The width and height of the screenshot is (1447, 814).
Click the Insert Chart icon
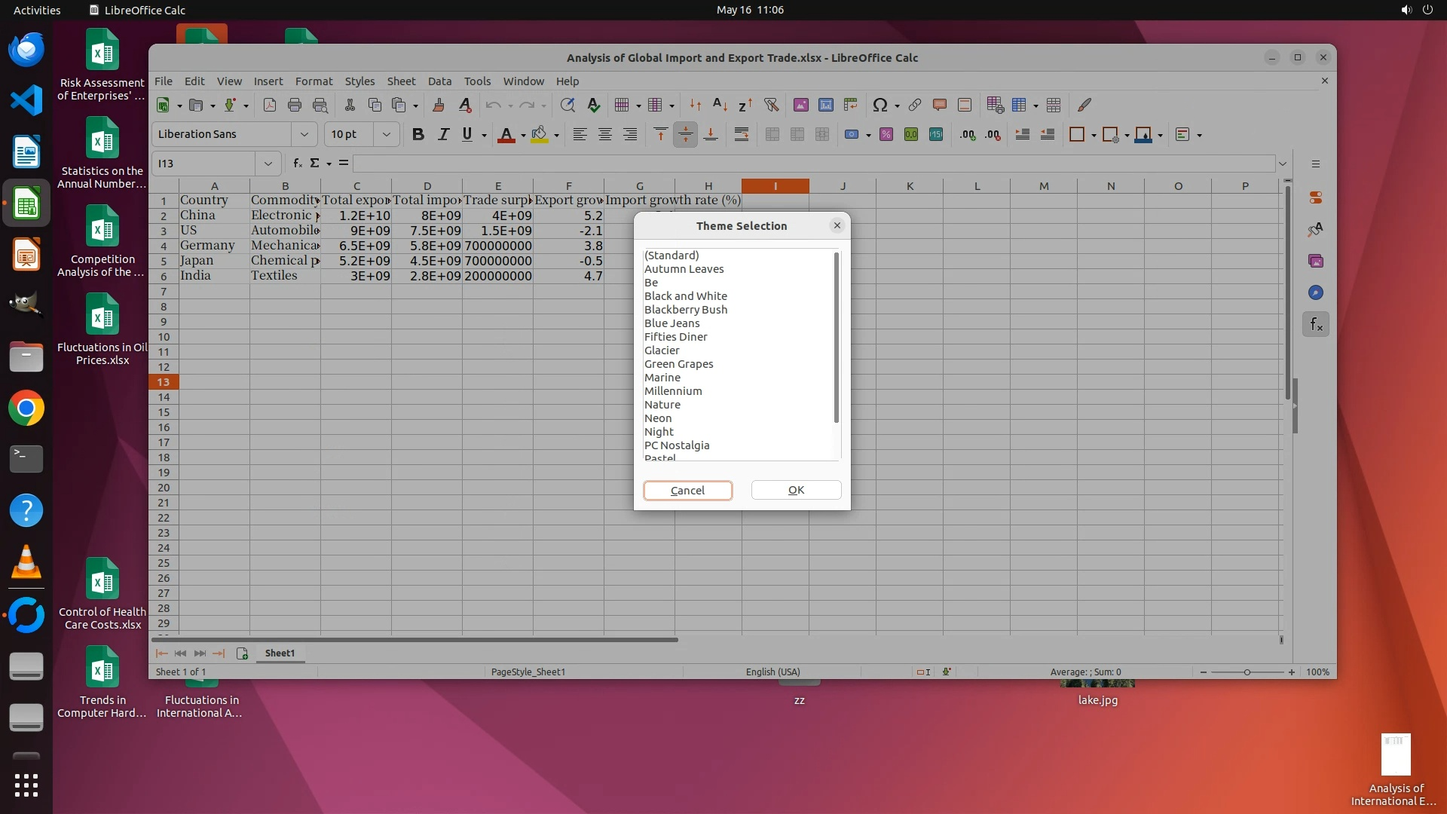coord(826,105)
